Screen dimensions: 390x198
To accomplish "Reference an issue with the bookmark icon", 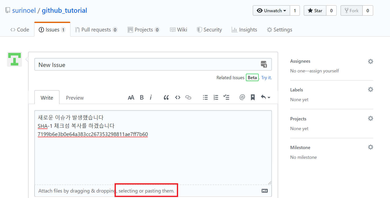I will [253, 97].
